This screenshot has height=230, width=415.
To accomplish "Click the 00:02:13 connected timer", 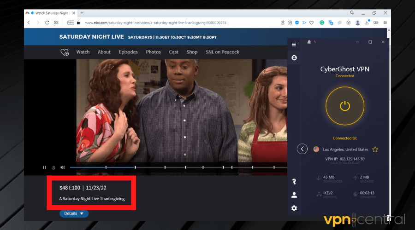I will click(x=367, y=193).
